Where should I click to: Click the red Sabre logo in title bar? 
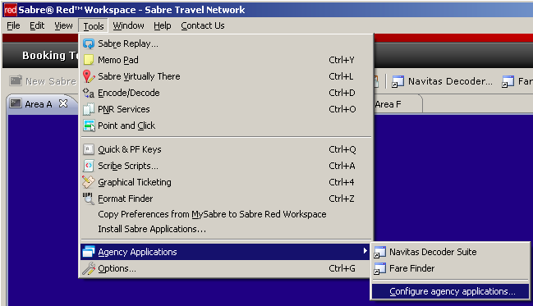click(10, 10)
